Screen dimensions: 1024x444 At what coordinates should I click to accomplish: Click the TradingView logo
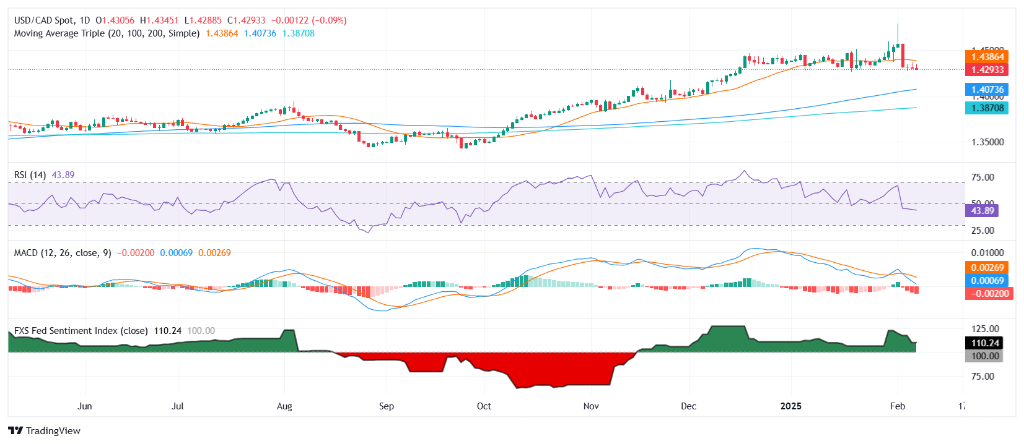tap(44, 430)
